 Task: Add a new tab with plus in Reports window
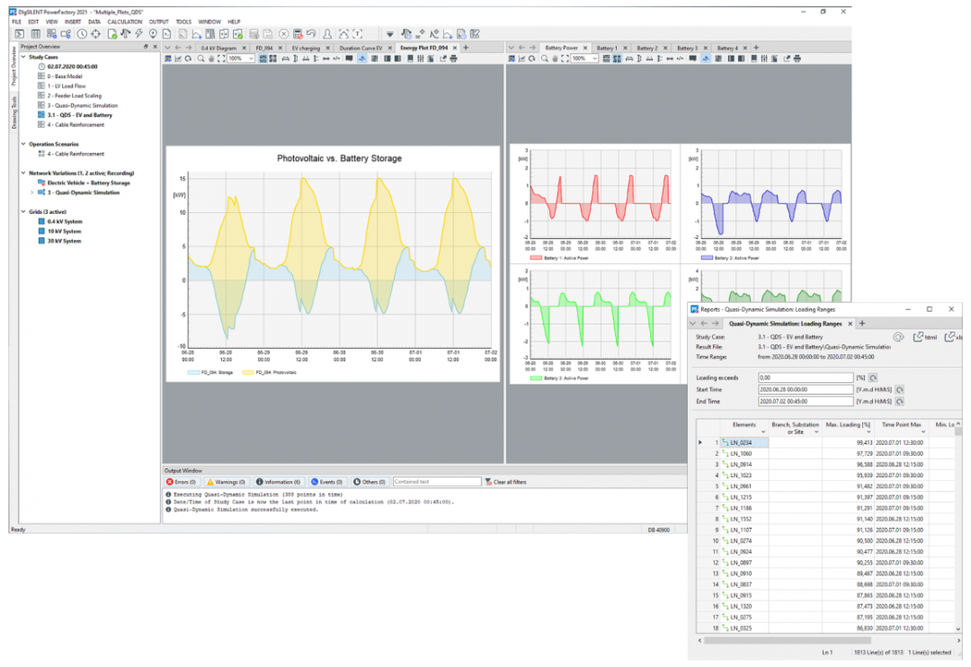coord(862,324)
